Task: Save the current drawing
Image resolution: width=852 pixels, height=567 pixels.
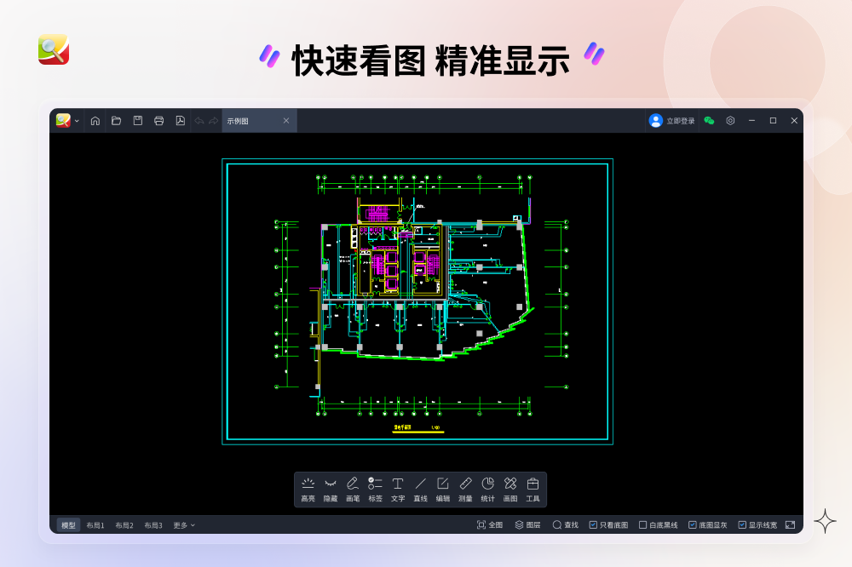Action: point(137,120)
